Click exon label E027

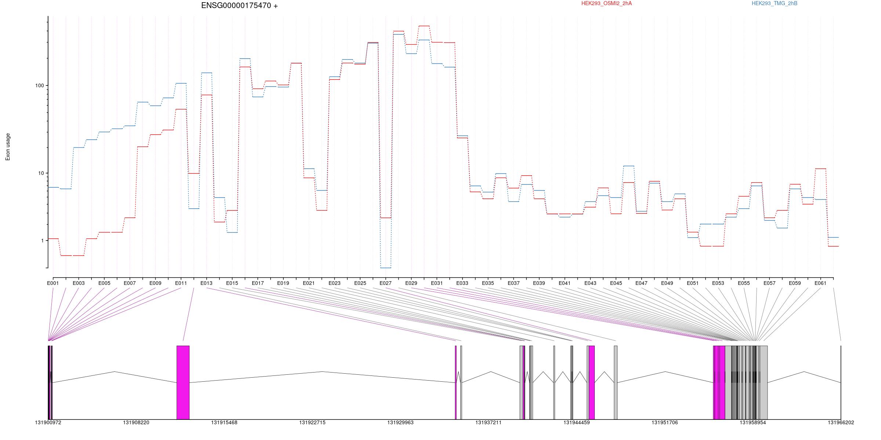coord(385,283)
